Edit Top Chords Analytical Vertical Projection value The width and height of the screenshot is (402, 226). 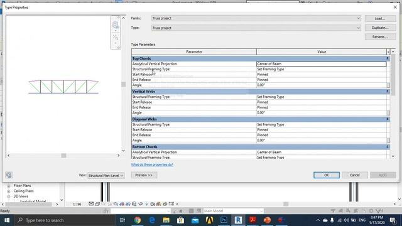pyautogui.click(x=322, y=64)
